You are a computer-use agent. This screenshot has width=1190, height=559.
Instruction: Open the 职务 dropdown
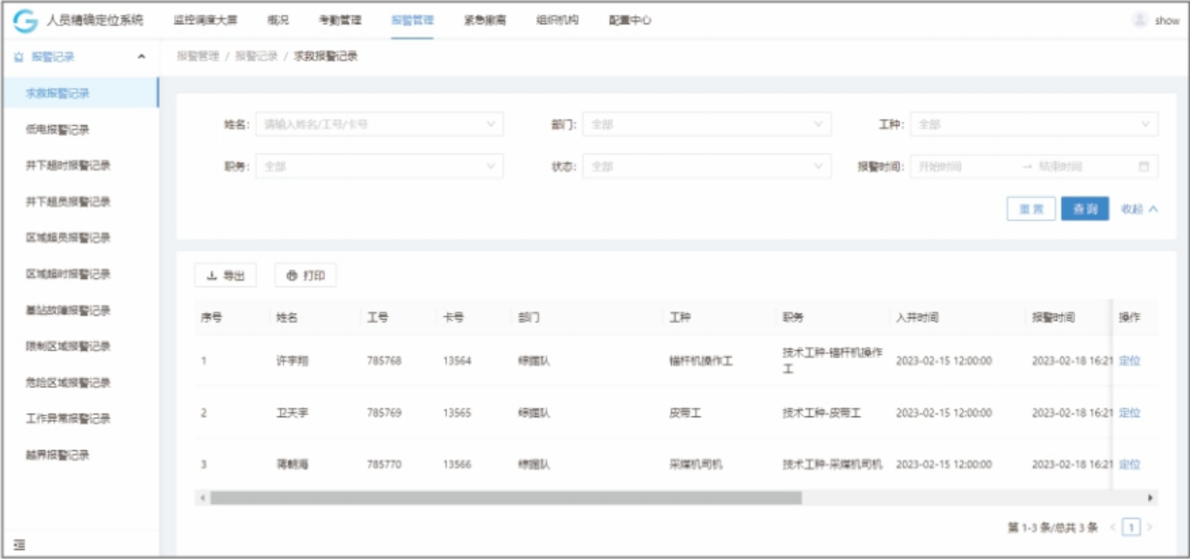(x=379, y=167)
